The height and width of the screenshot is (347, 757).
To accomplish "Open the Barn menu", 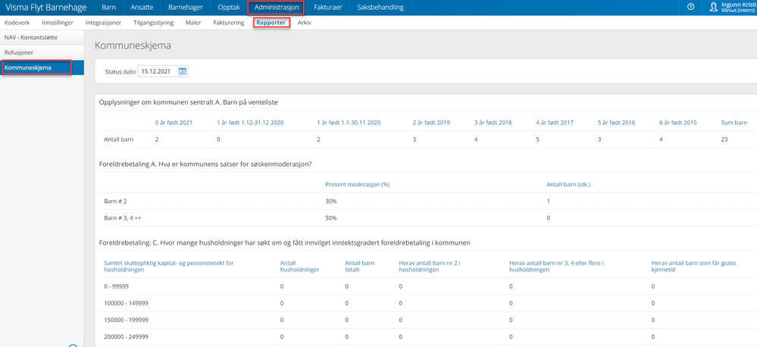I will [x=108, y=8].
